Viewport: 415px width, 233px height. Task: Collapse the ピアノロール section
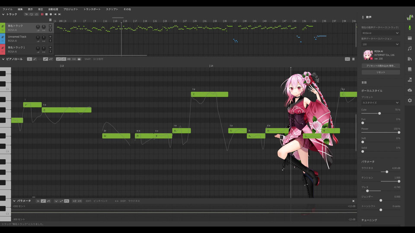[x=3, y=59]
